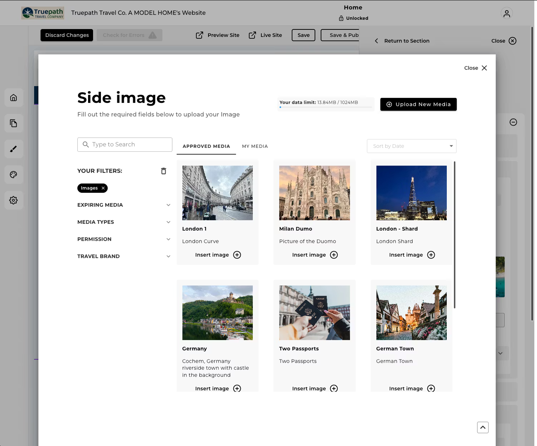Open the user account profile icon

tap(506, 13)
